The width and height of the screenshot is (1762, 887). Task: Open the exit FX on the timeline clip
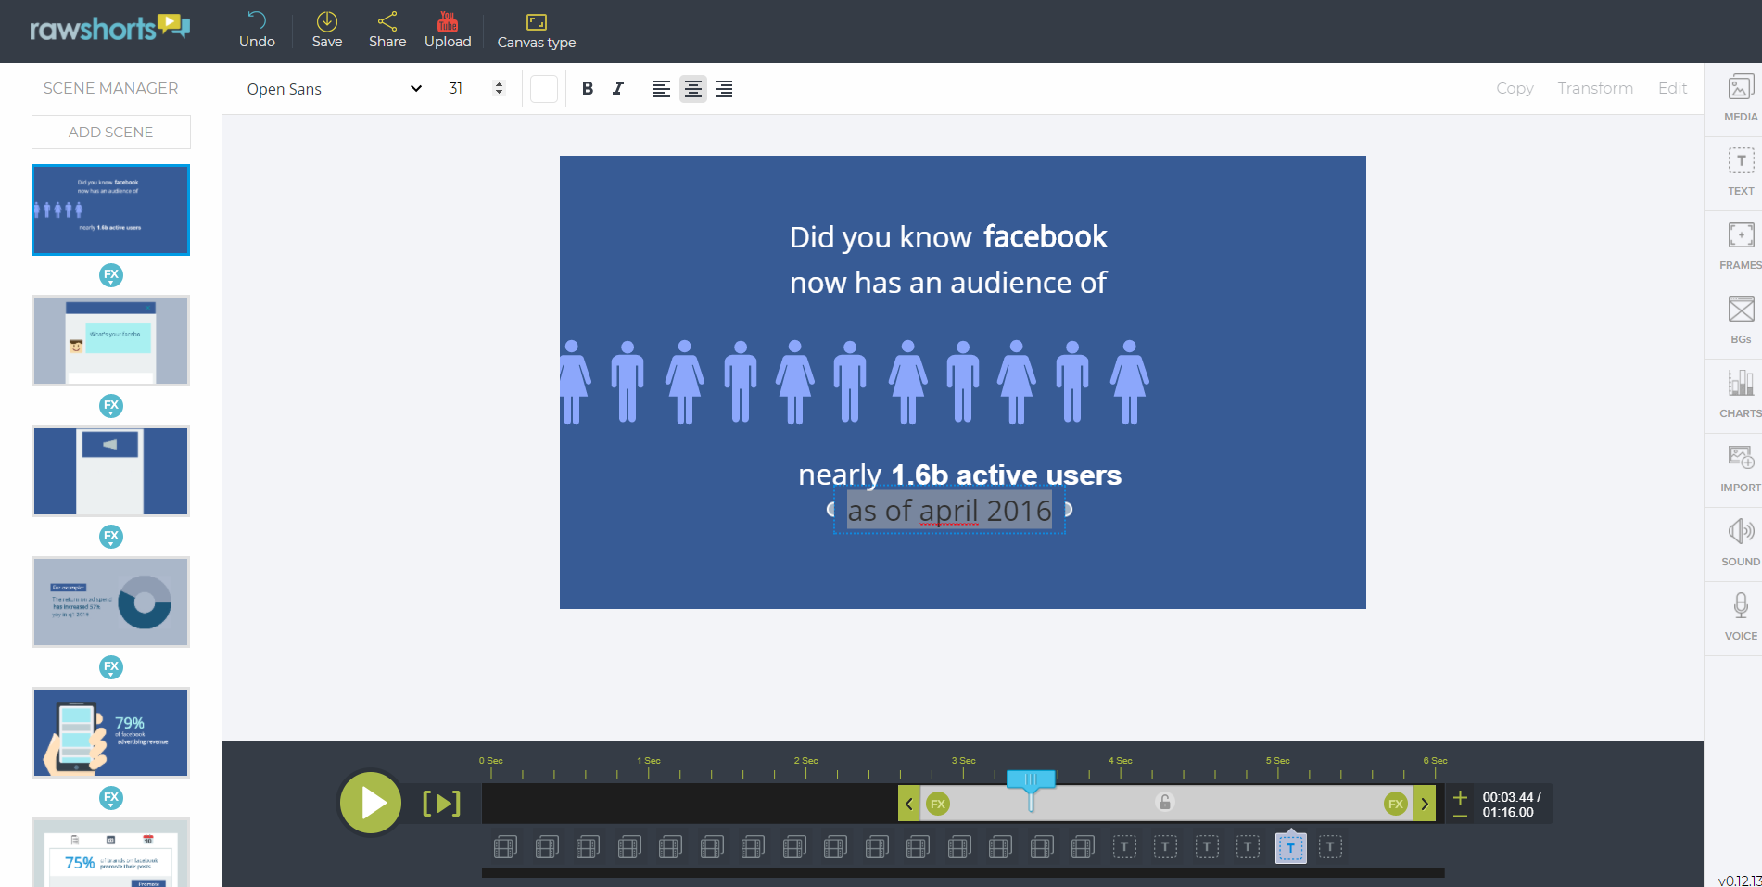[x=1396, y=804]
